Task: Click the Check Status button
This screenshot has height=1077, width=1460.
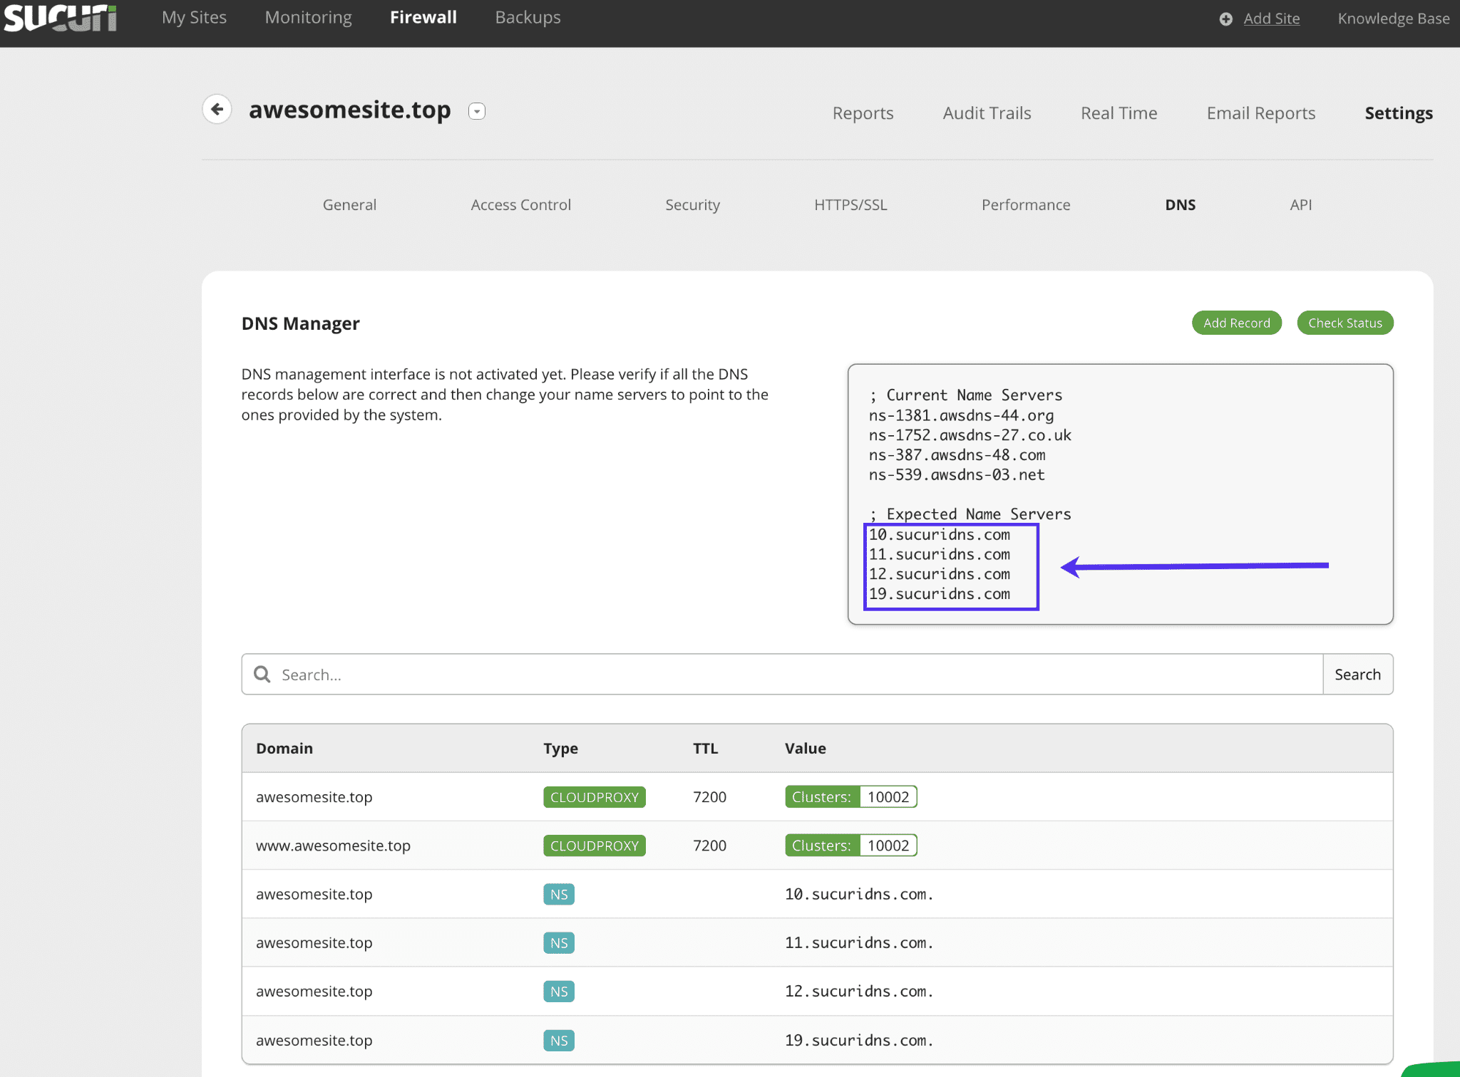Action: point(1345,323)
